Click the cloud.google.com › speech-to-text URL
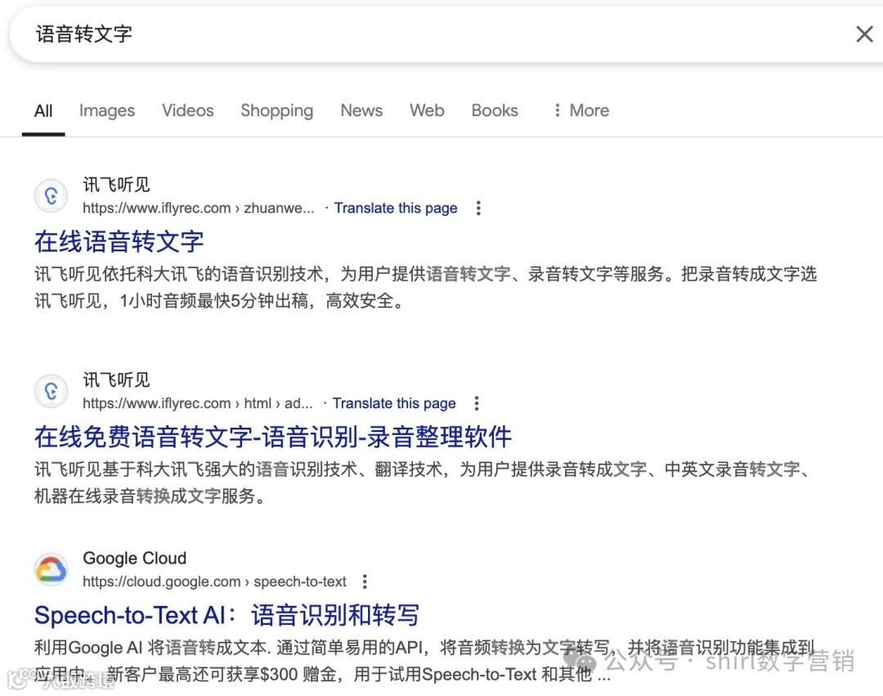883x696 pixels. 214,581
